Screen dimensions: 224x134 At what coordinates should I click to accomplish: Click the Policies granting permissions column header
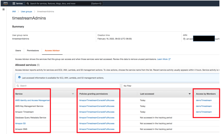(94, 94)
